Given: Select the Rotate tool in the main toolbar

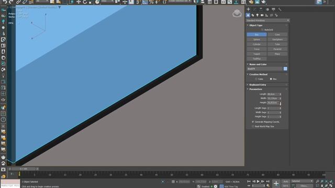Looking at the screenshot, I should [x=85, y=2].
